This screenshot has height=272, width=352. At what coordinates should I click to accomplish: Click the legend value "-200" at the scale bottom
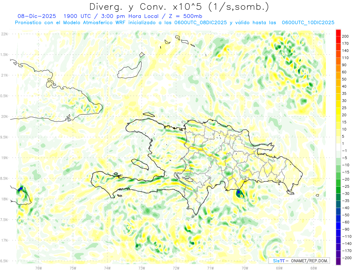[x=346, y=258]
